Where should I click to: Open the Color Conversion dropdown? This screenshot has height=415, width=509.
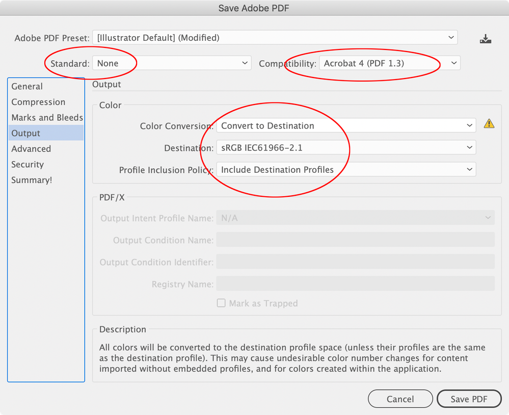pyautogui.click(x=346, y=125)
